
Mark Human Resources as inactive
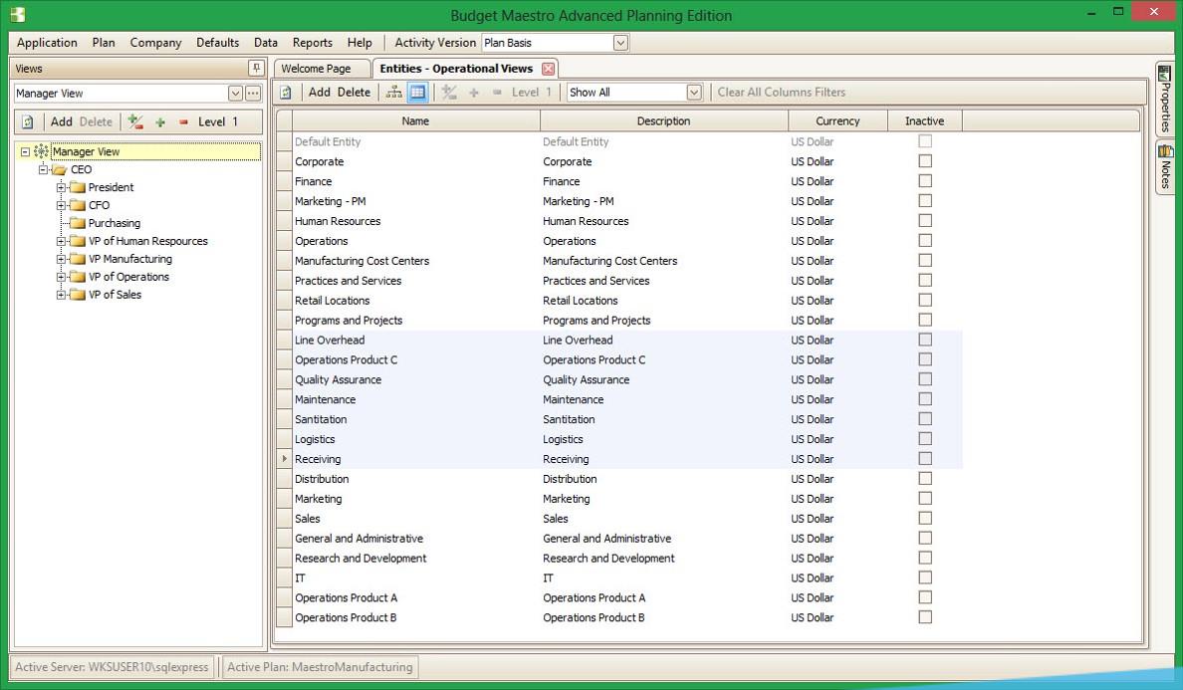925,221
